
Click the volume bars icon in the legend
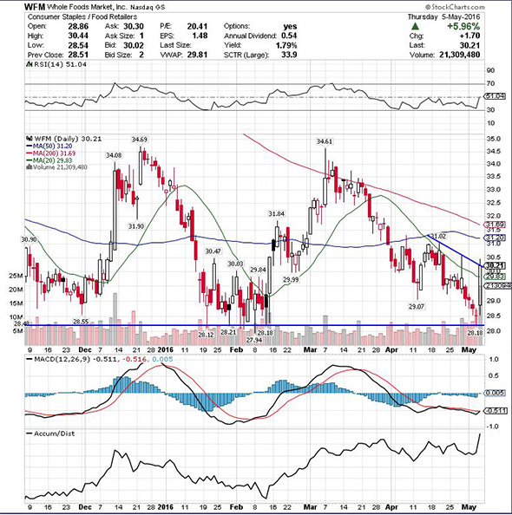click(29, 167)
